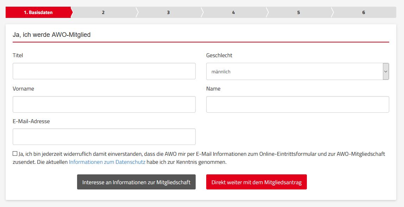
Task: Go to step 3 of the form
Action: (x=168, y=12)
